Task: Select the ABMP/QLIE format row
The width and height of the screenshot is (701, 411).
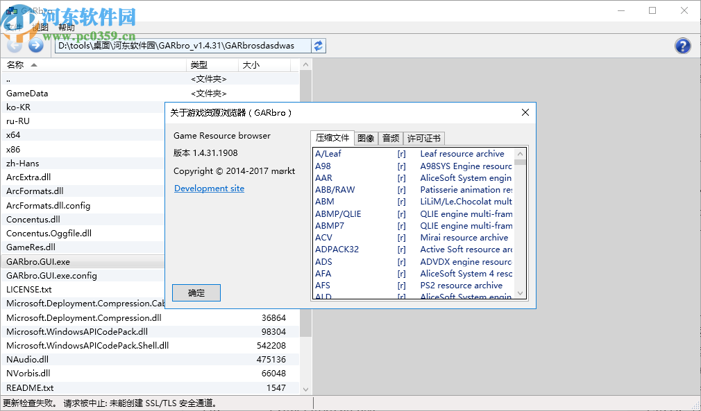Action: [414, 213]
